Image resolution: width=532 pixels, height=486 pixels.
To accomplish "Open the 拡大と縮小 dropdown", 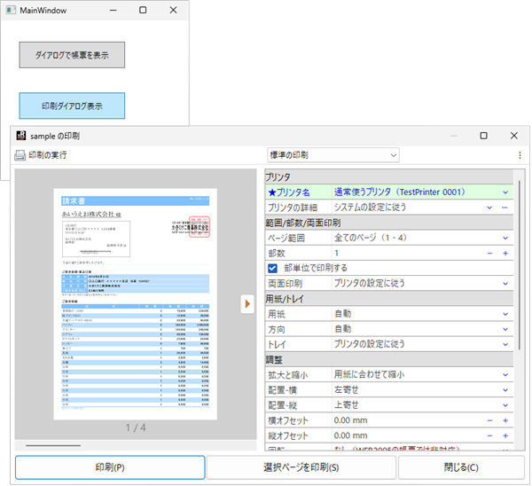I will pos(505,375).
